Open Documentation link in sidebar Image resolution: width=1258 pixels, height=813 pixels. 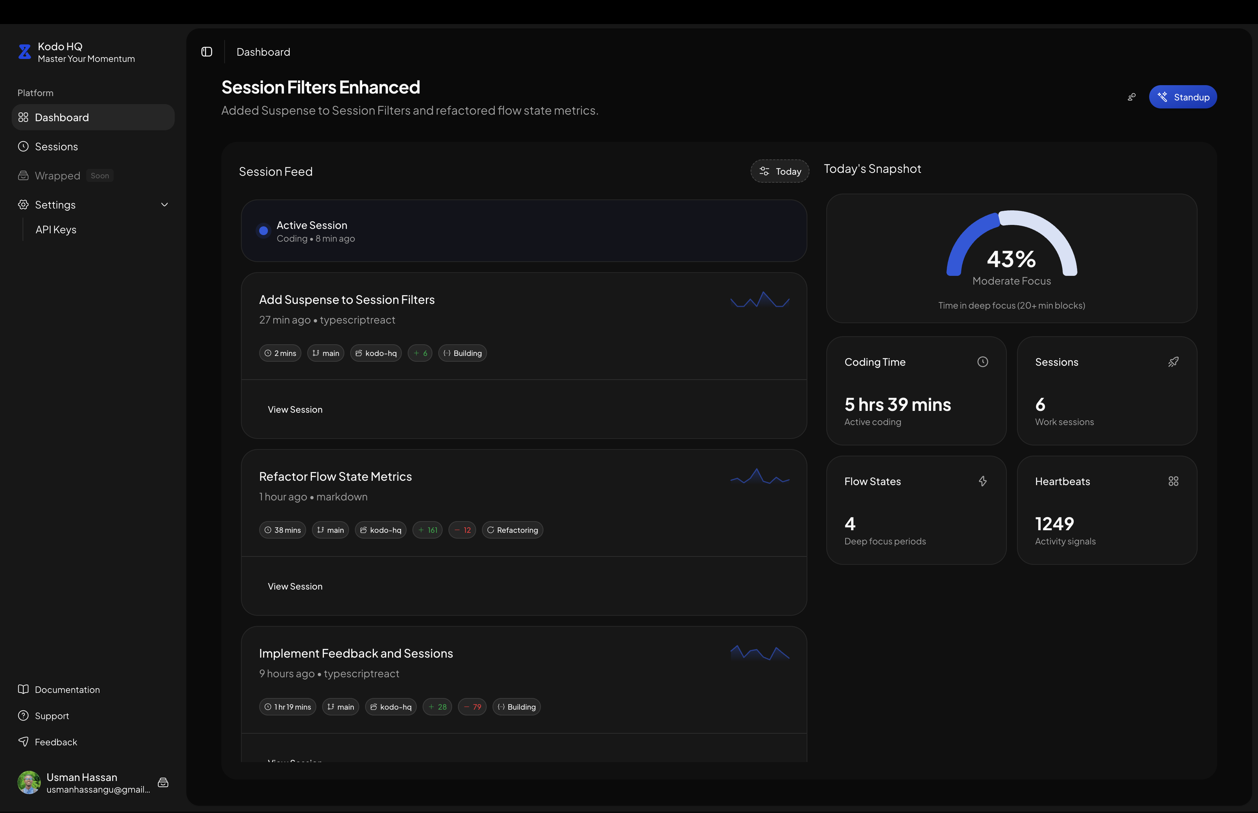67,690
